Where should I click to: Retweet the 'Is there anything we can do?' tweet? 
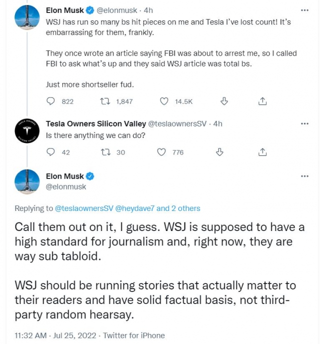[x=105, y=152]
